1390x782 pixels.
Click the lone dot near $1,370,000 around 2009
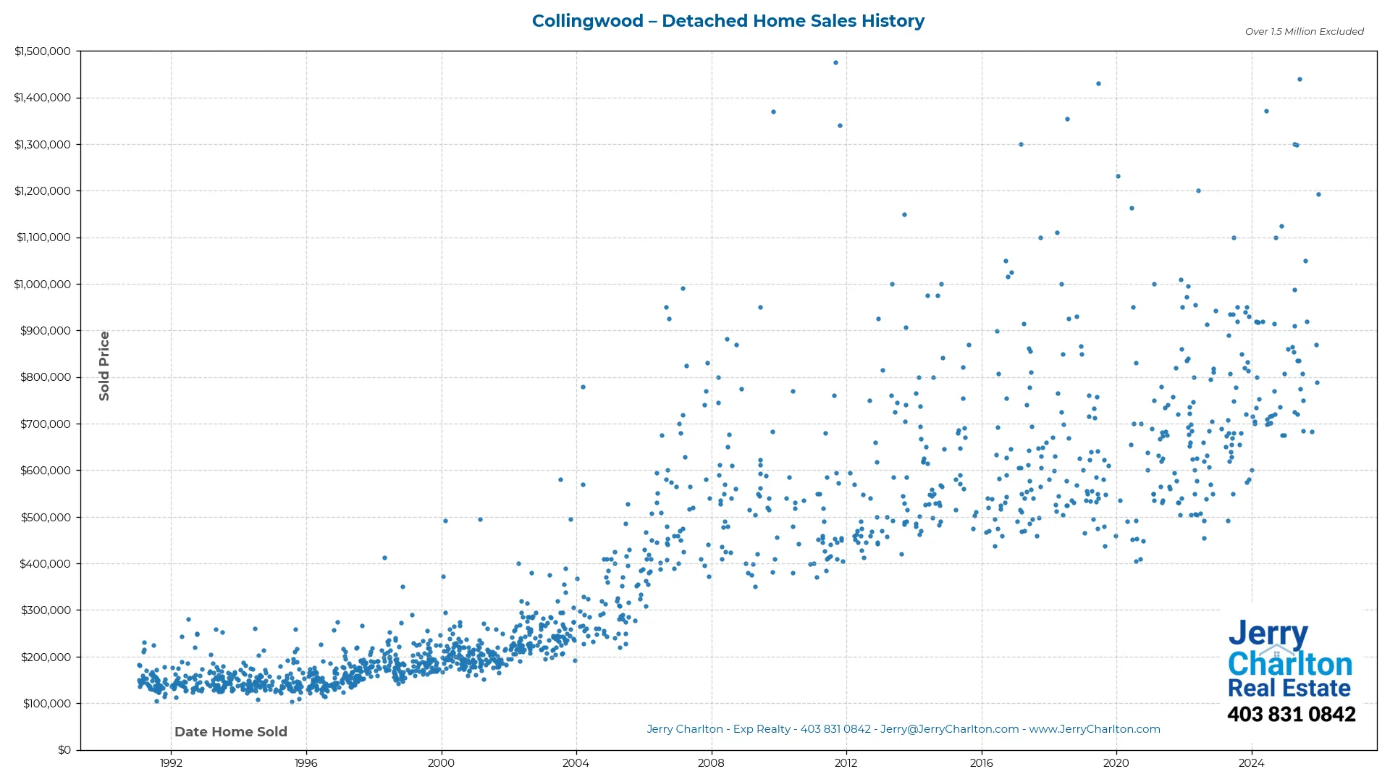[773, 111]
